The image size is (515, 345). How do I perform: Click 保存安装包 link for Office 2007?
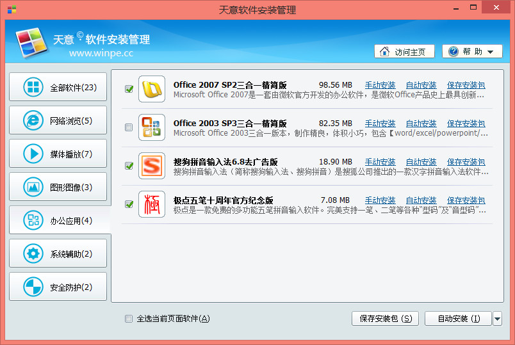pos(466,85)
